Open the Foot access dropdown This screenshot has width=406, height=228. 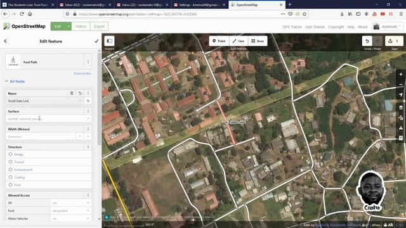pos(88,211)
